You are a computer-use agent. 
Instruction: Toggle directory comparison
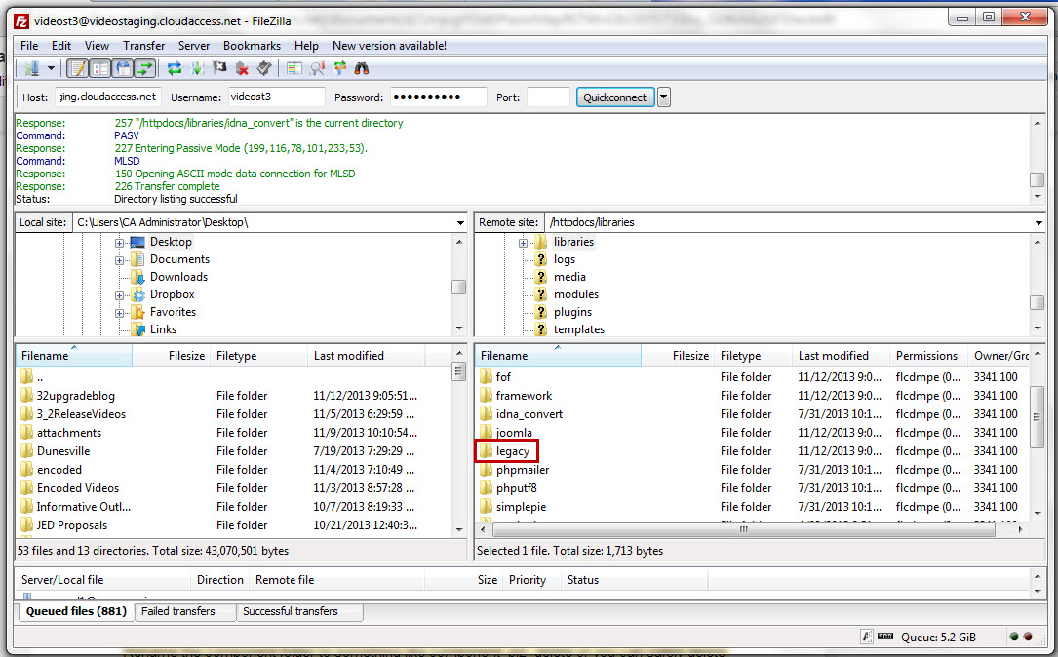coord(317,69)
